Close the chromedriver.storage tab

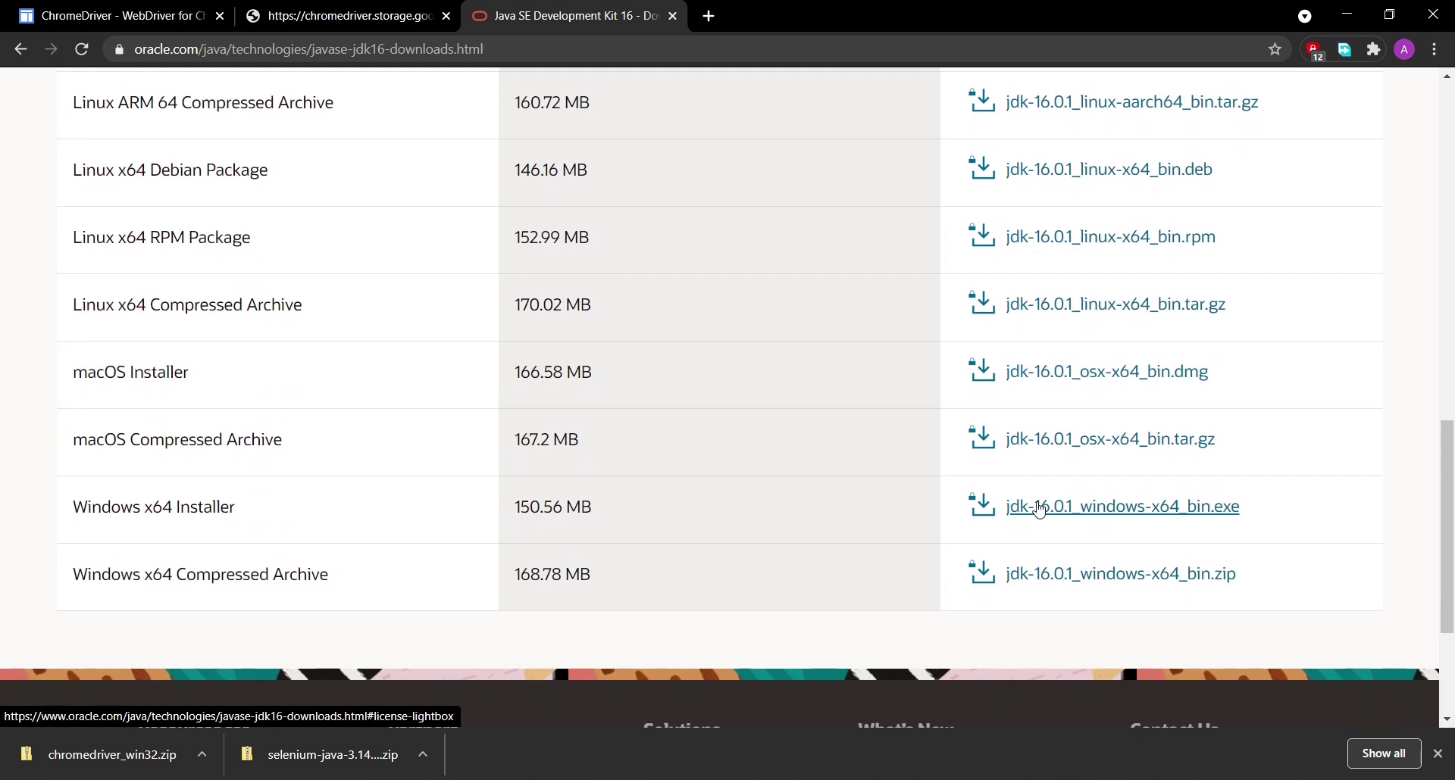446,16
